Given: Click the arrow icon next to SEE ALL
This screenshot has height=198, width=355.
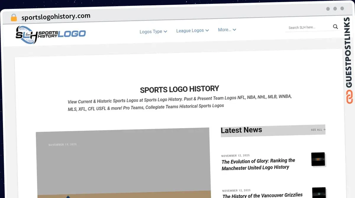Looking at the screenshot, I should tap(324, 129).
